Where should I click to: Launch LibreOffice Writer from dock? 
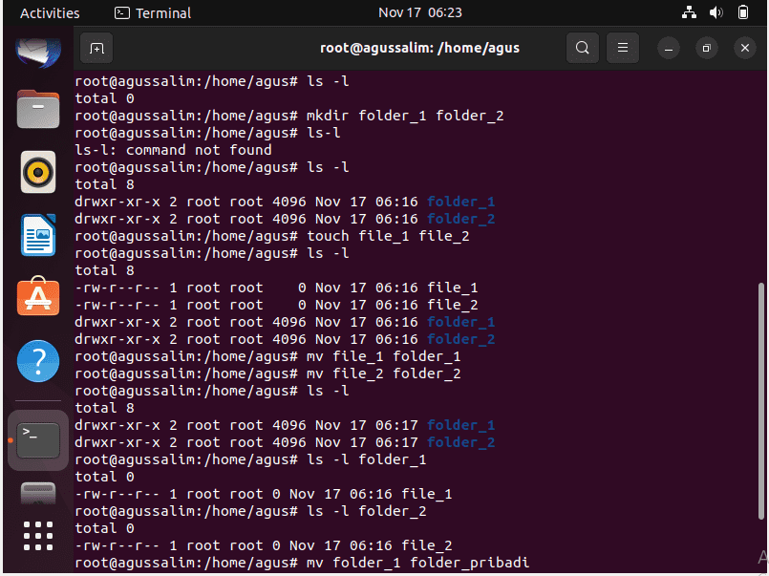(38, 235)
